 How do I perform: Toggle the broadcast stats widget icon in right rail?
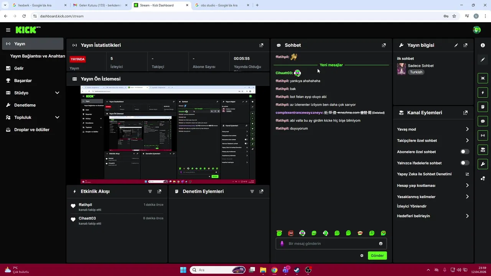[483, 135]
